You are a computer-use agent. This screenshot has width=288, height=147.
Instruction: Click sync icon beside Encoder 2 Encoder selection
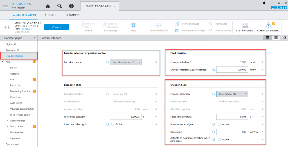click(214, 94)
